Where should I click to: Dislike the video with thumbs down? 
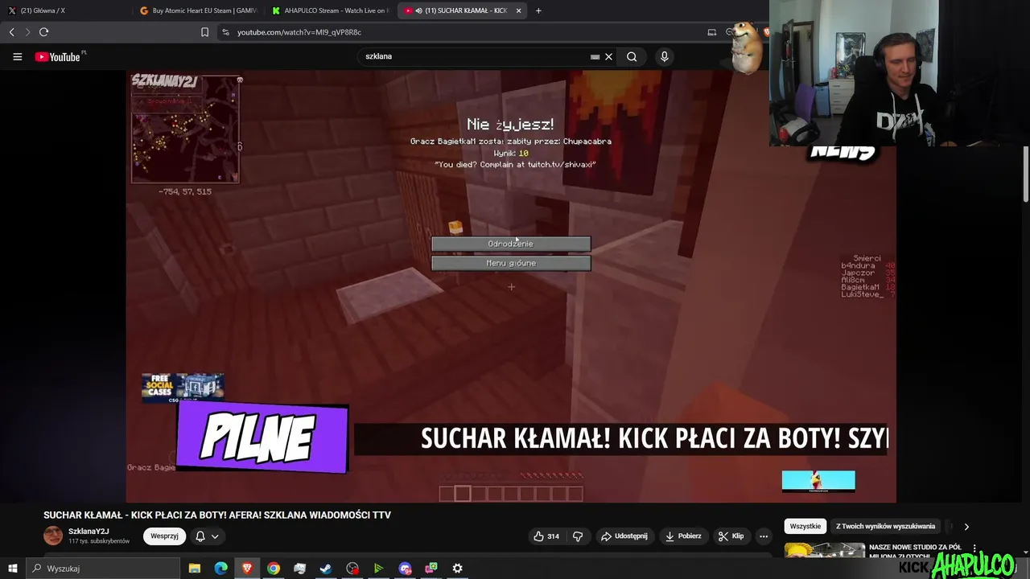[x=577, y=536]
